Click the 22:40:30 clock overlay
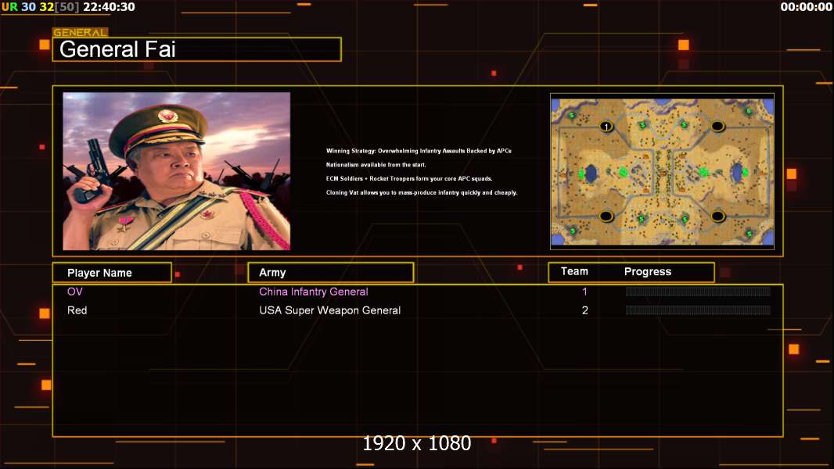Screen dimensions: 834x469 click(109, 7)
